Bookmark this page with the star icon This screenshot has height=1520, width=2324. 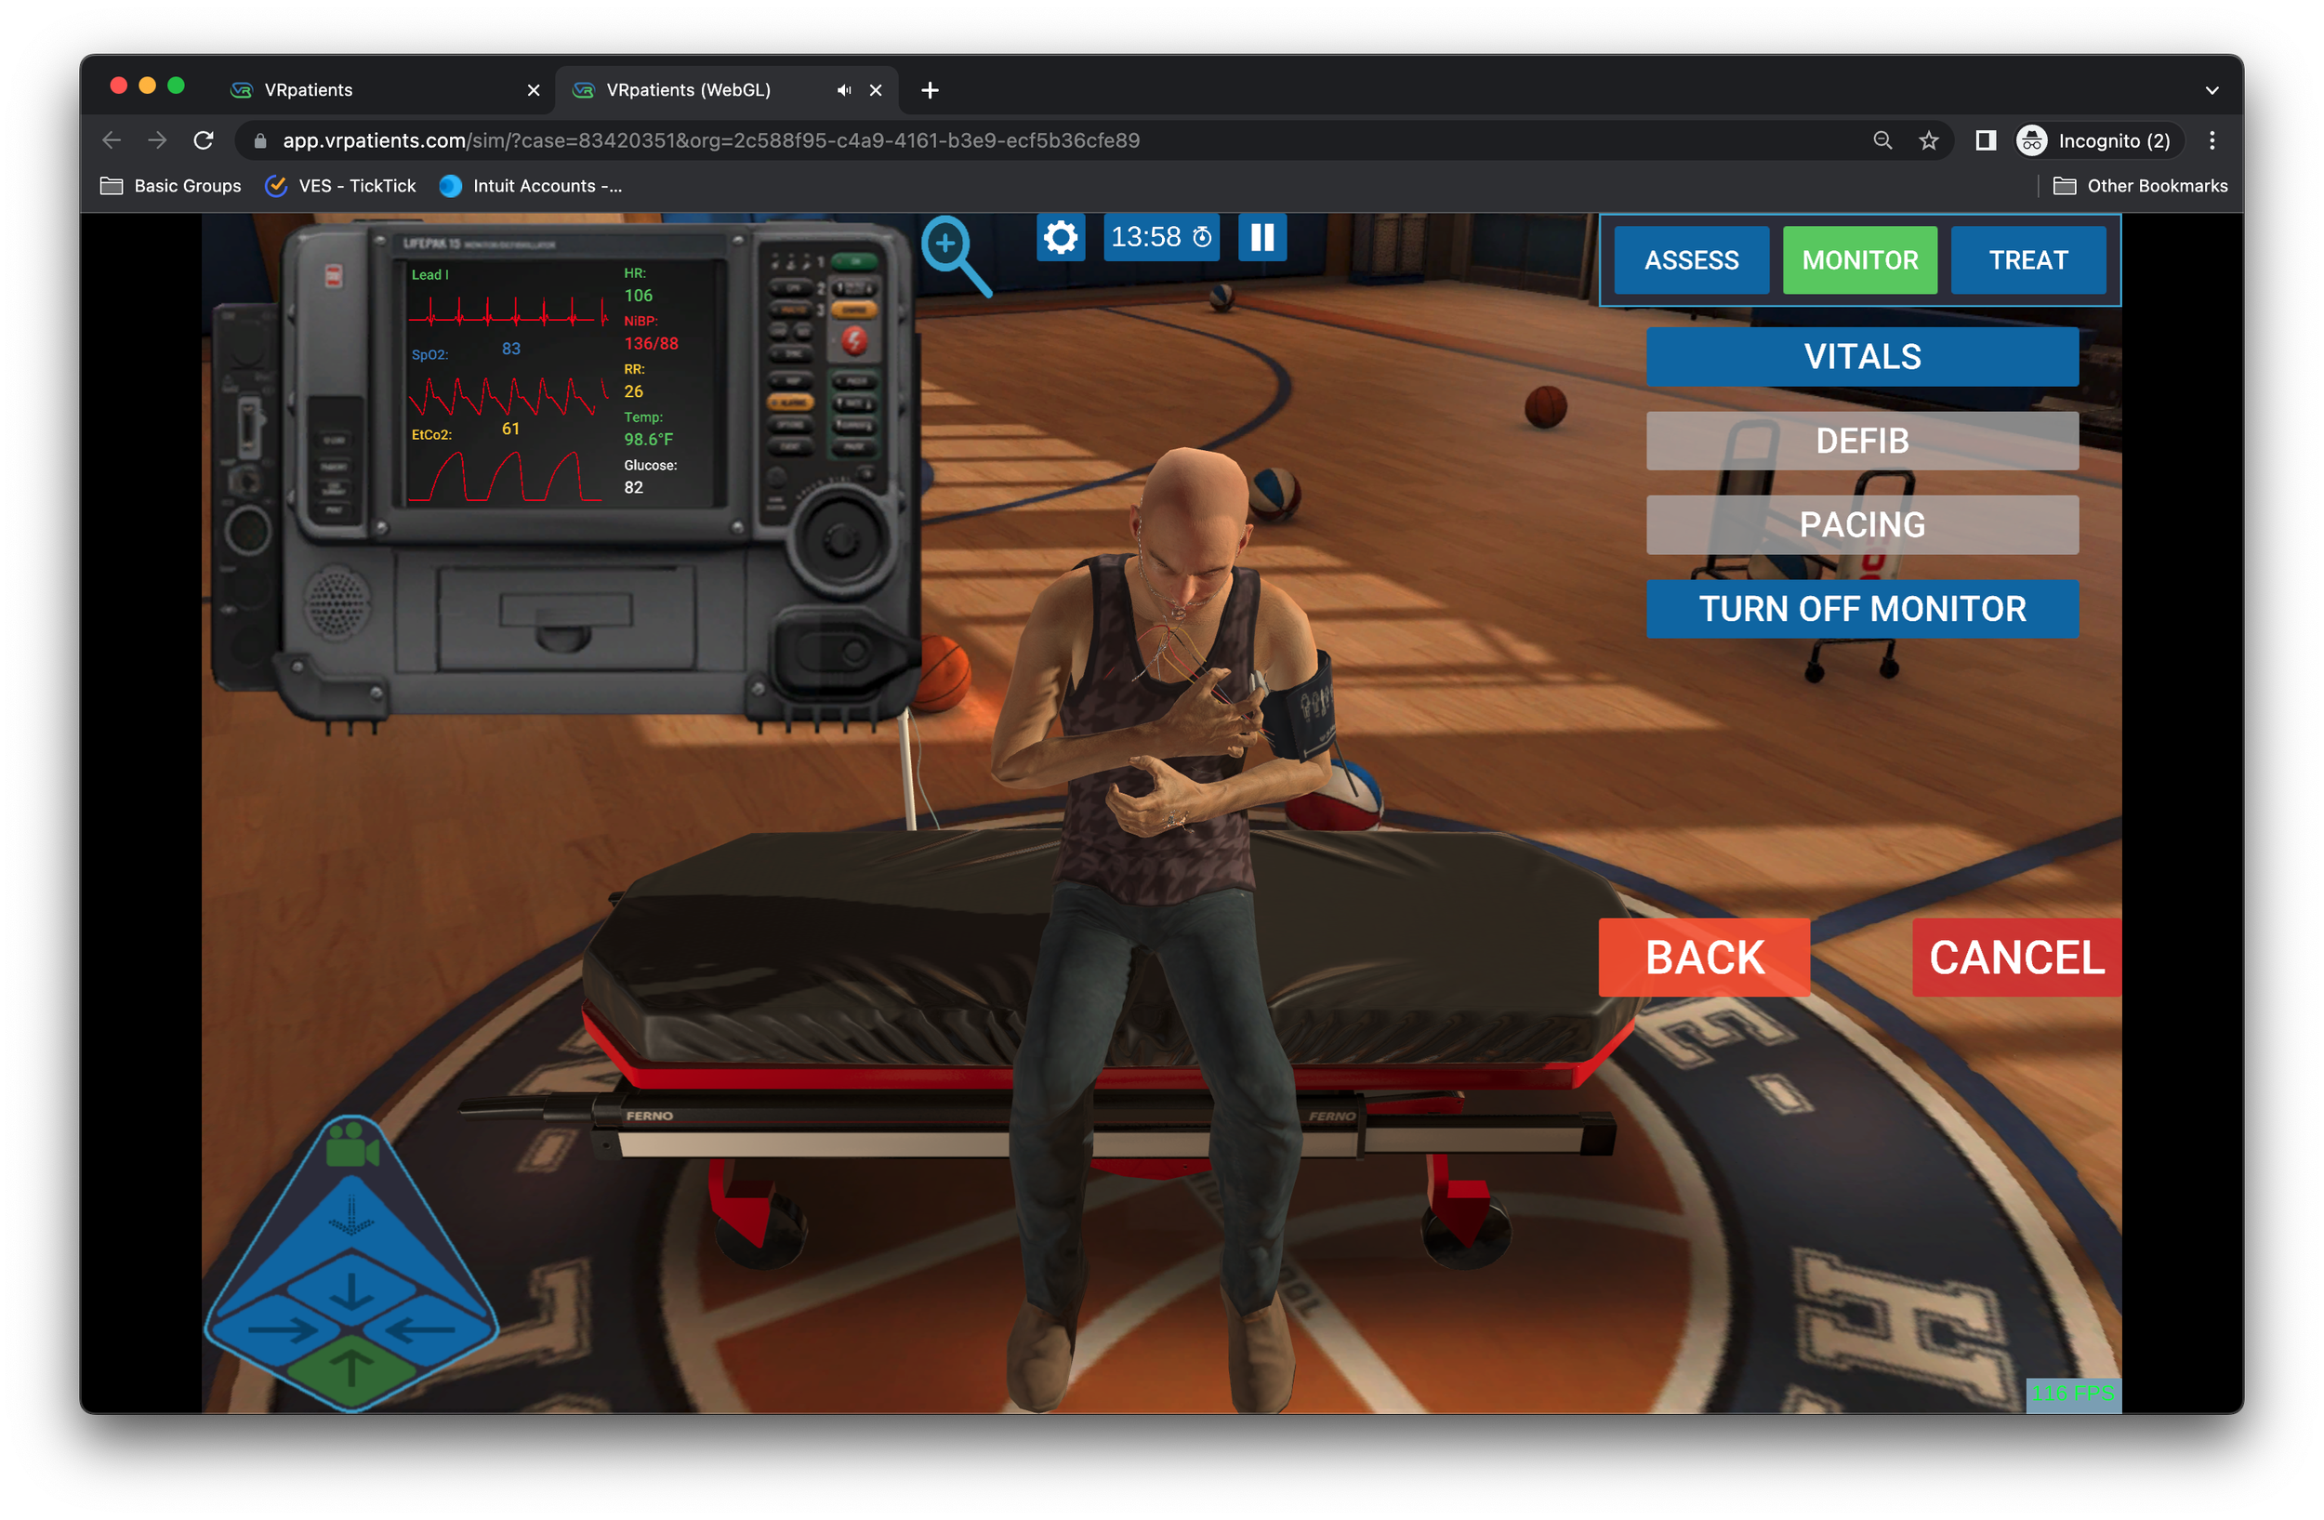1928,140
